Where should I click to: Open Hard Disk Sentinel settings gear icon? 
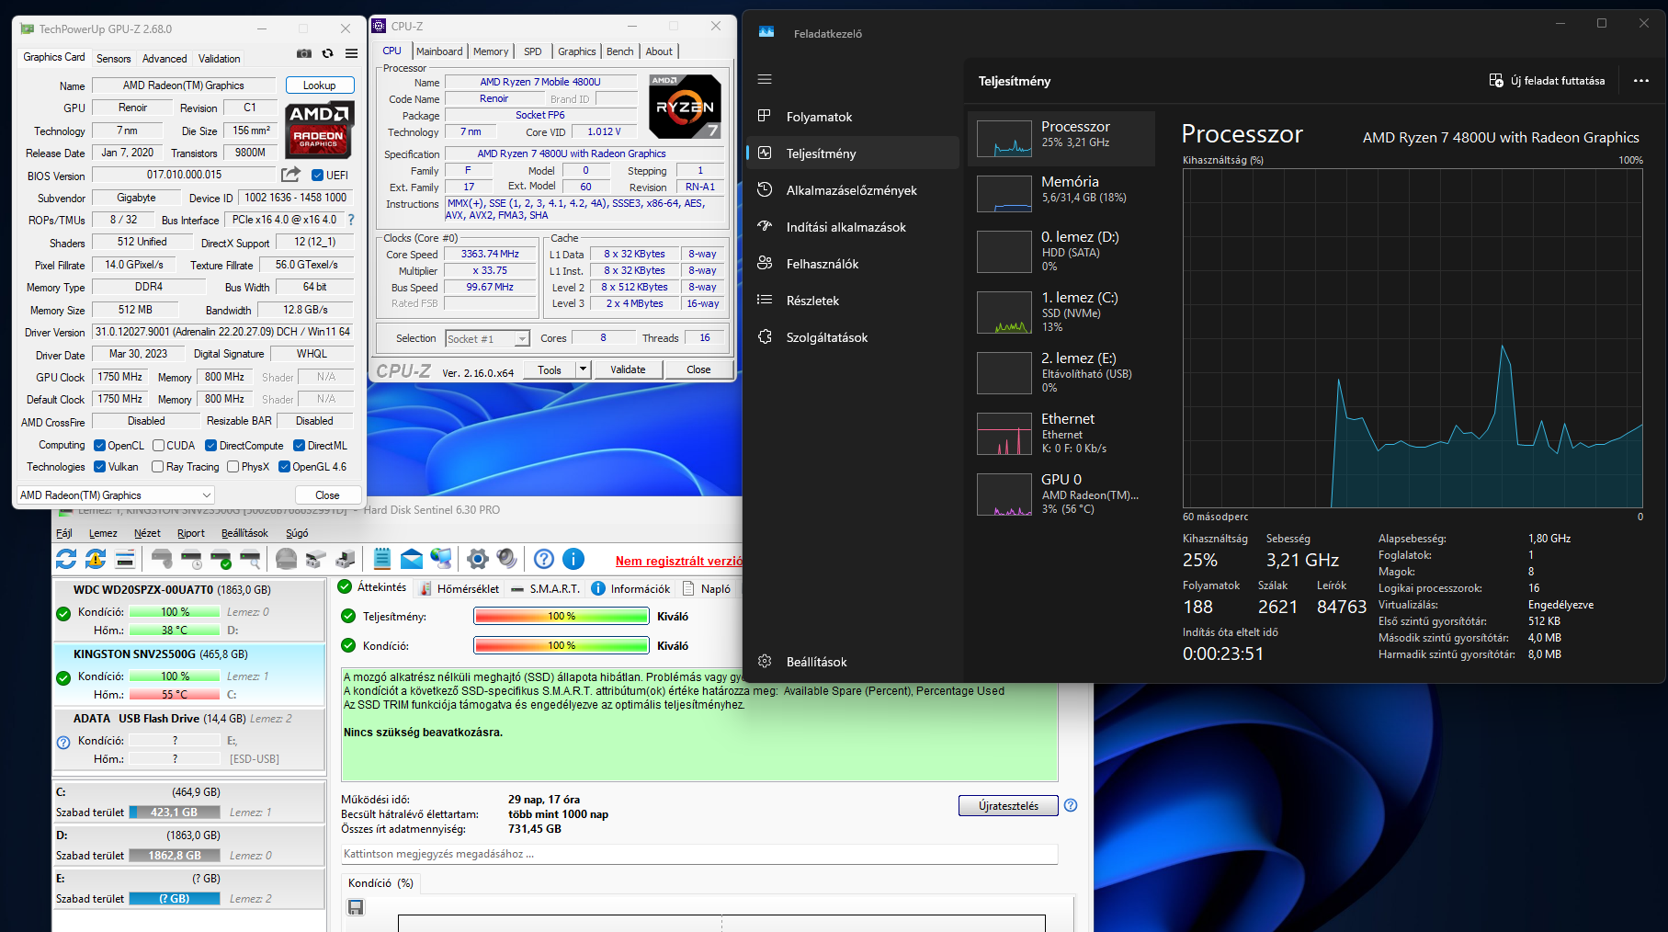point(477,558)
